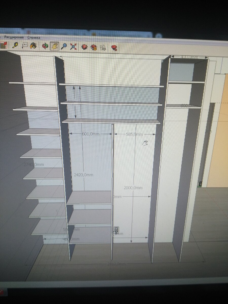Select the Paint Bucket tool

point(33,46)
